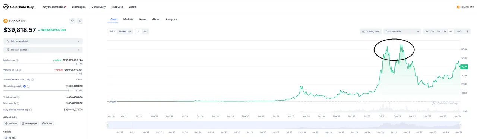Open the Reddit social link
Image resolution: width=477 pixels, height=139 pixels.
click(10, 138)
